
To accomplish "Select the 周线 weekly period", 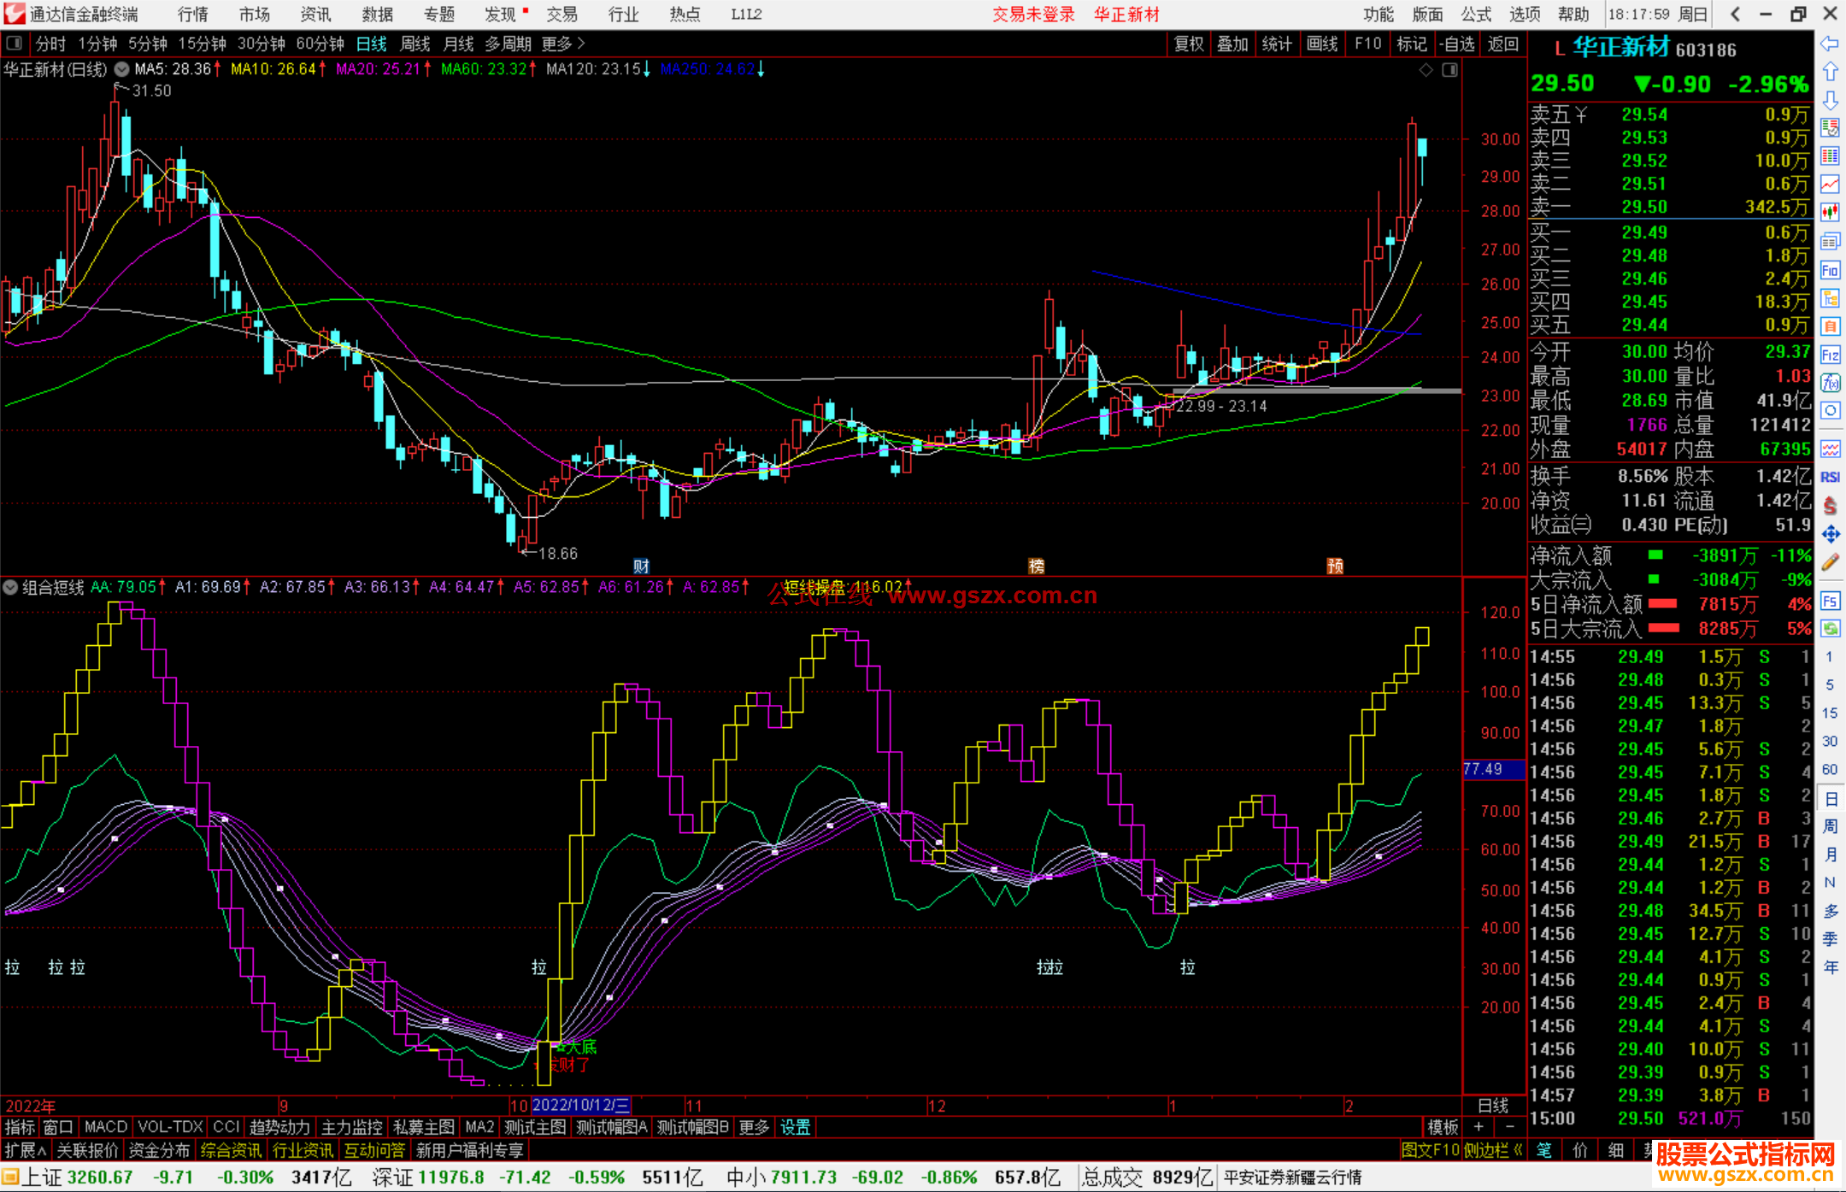I will [x=415, y=44].
